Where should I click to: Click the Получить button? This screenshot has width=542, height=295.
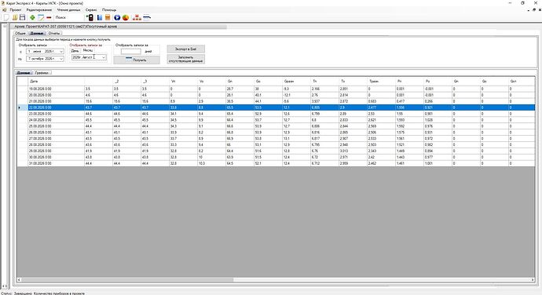[137, 60]
